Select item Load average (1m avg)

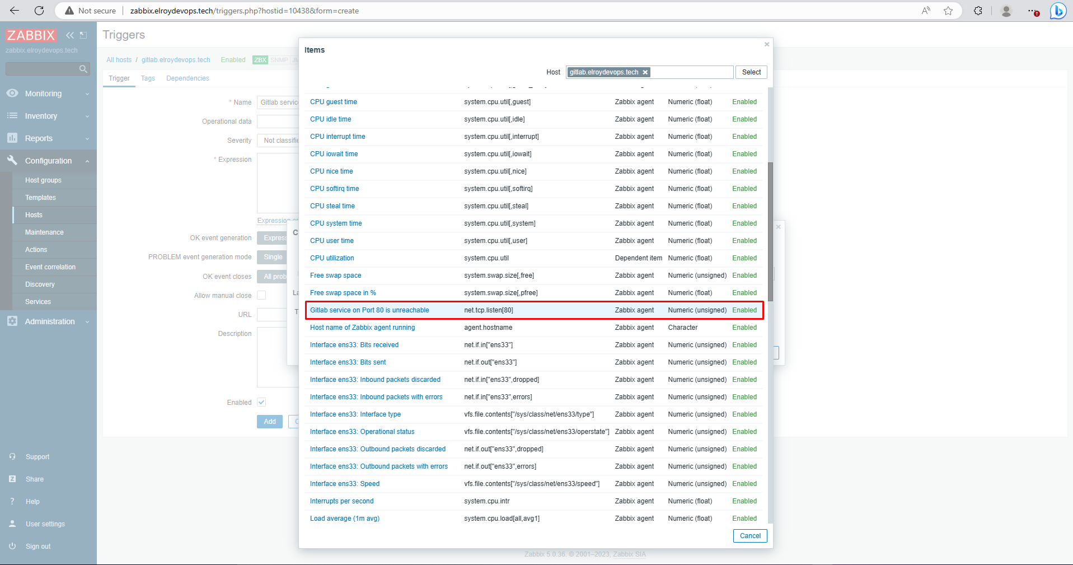[x=345, y=519]
